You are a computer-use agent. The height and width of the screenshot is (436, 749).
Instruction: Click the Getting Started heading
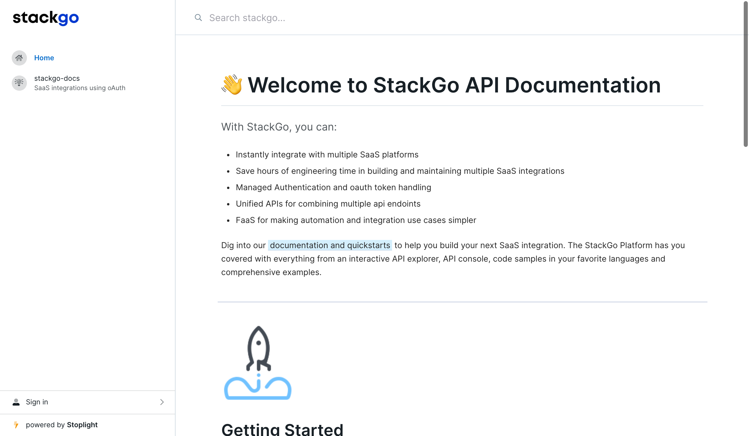[x=282, y=429]
